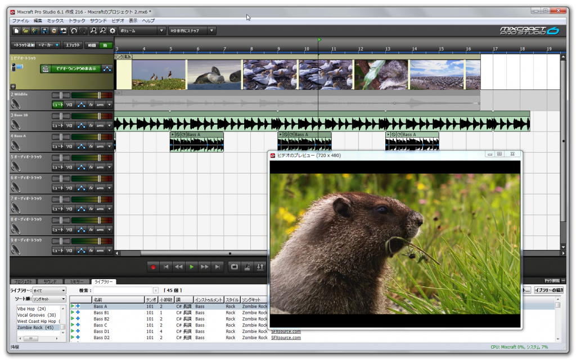Expand the video track with the plus button
Screen dimensions: 576x360
(13, 86)
